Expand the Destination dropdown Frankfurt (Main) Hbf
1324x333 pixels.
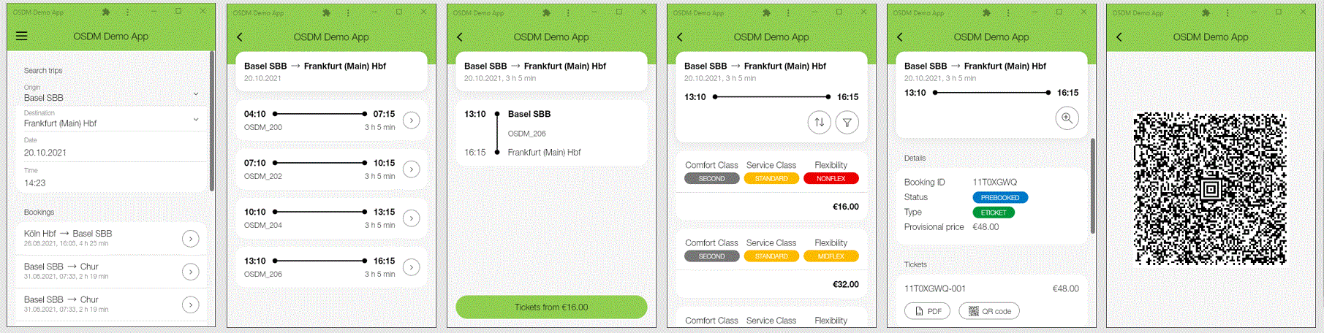[x=111, y=118]
